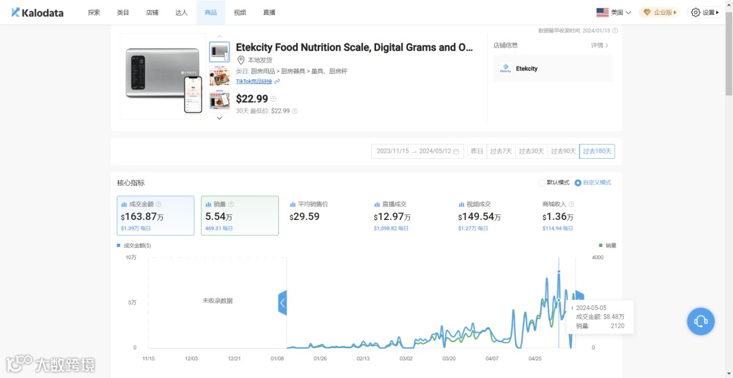This screenshot has width=733, height=378.
Task: Switch to the 直播 nav tab
Action: [x=269, y=13]
